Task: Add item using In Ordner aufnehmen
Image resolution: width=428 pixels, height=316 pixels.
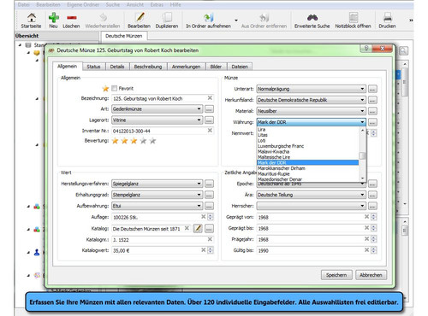Action: point(208,20)
